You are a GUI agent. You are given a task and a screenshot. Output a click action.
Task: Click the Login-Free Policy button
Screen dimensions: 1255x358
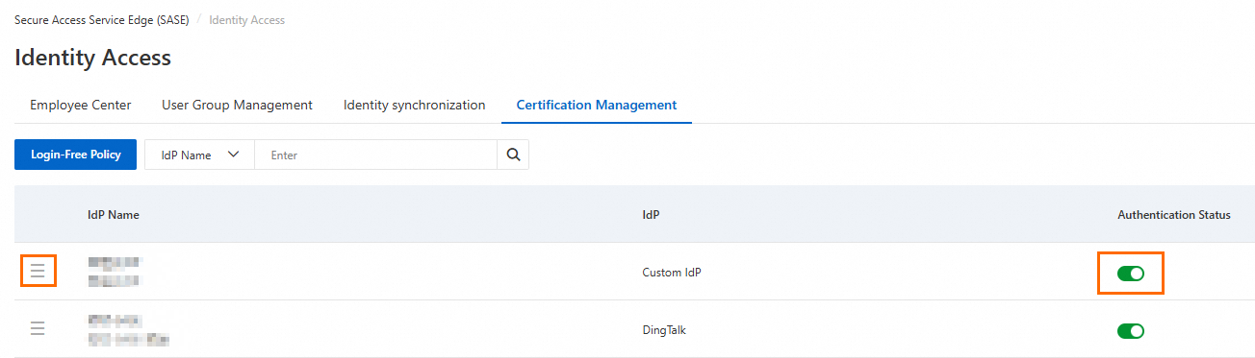[75, 155]
